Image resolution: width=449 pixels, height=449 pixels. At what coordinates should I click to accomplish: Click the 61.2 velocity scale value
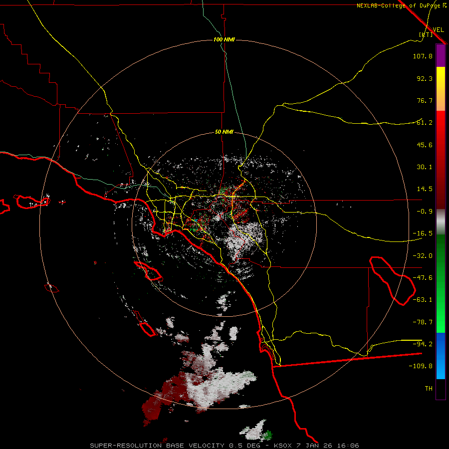[425, 123]
